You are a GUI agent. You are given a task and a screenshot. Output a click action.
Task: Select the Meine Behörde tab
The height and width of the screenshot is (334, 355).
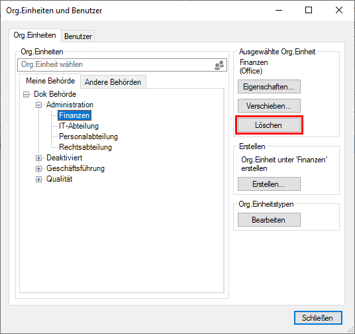pos(50,81)
